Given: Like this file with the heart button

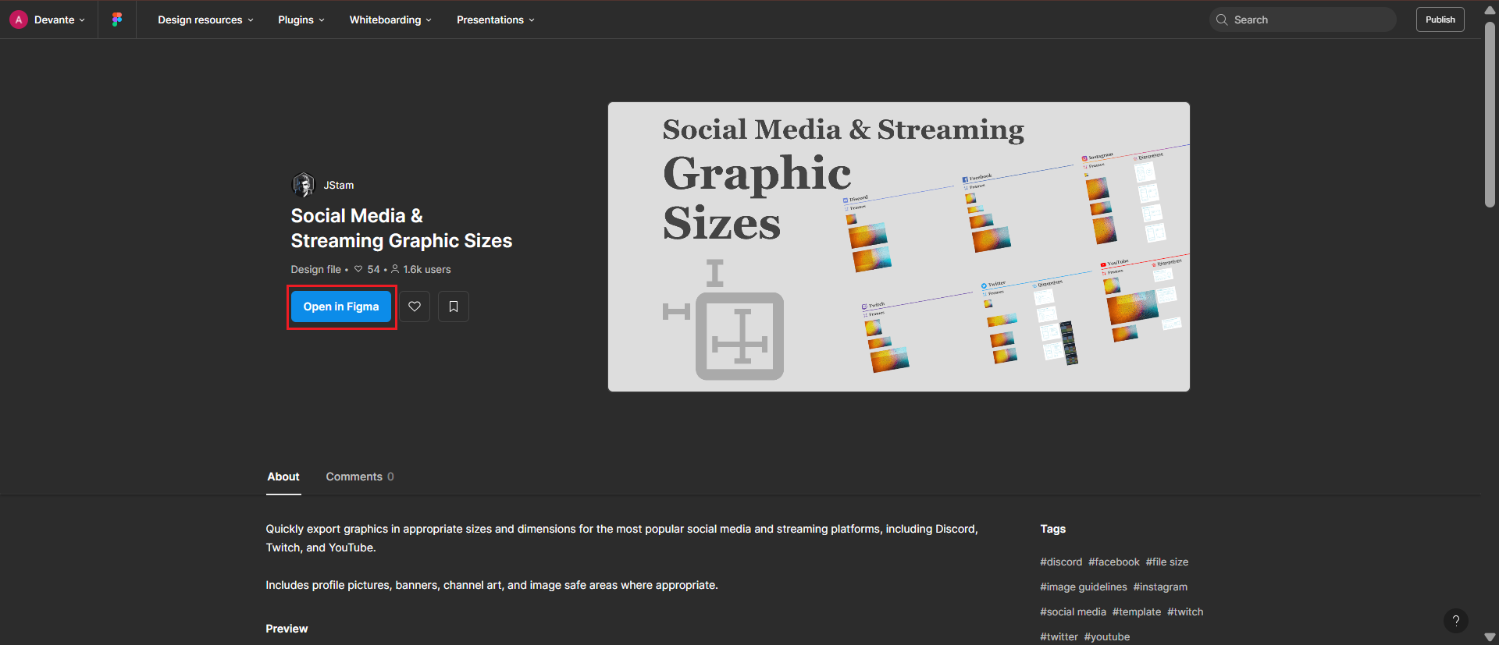Looking at the screenshot, I should [415, 307].
